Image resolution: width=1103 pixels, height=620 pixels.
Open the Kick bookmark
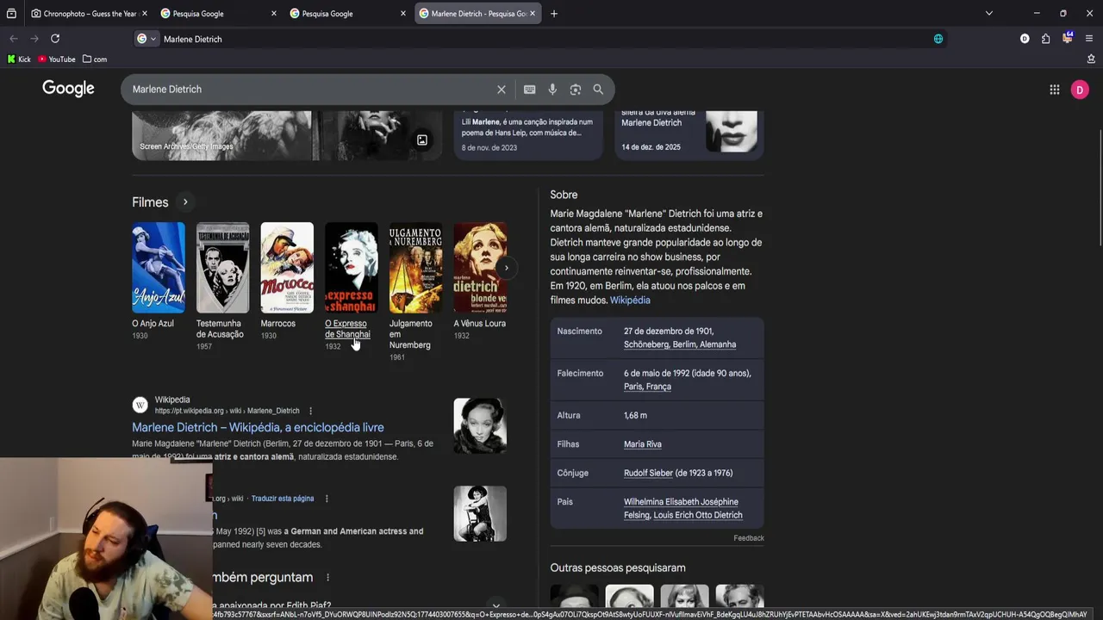click(19, 59)
